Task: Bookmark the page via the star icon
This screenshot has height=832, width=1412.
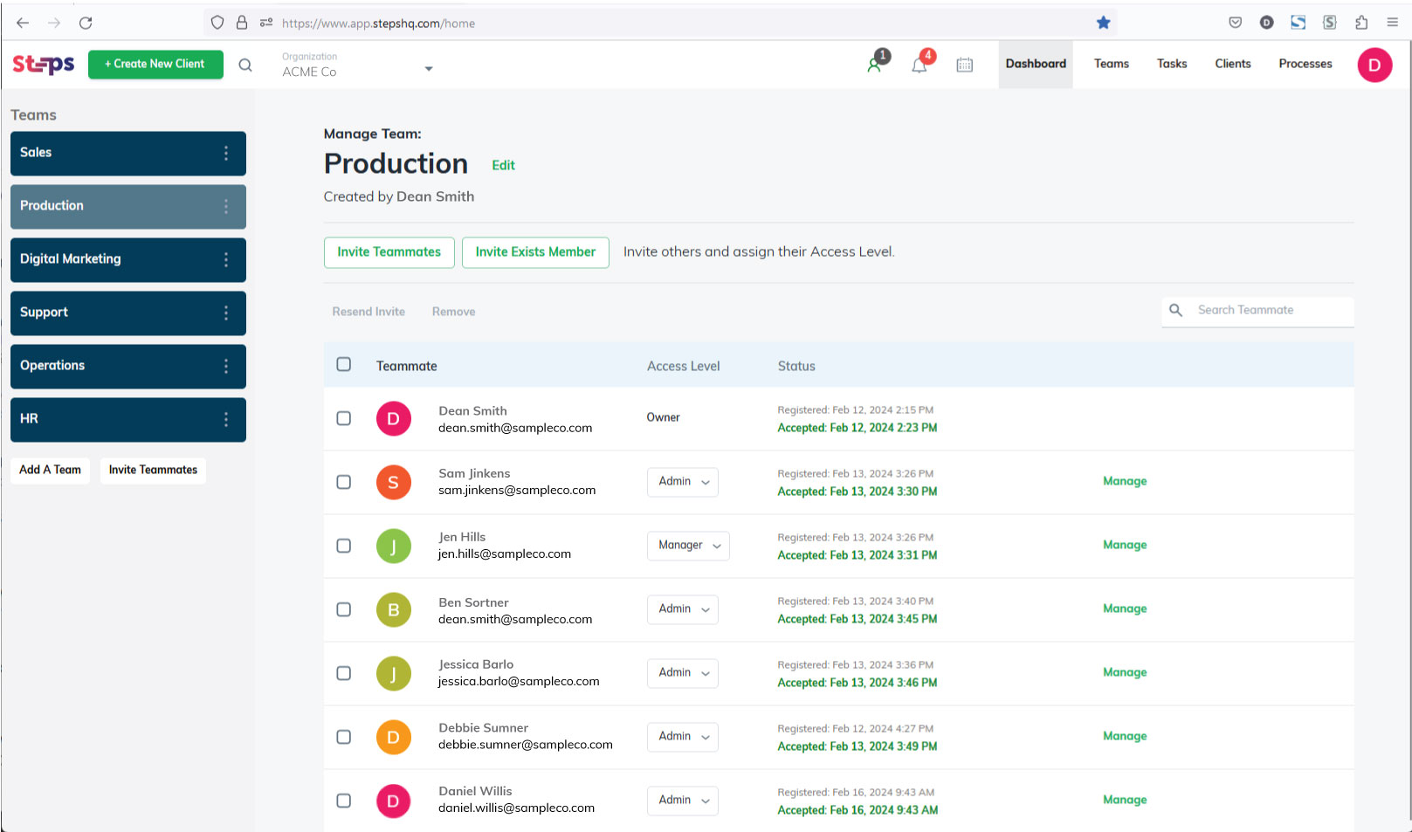Action: tap(1103, 23)
